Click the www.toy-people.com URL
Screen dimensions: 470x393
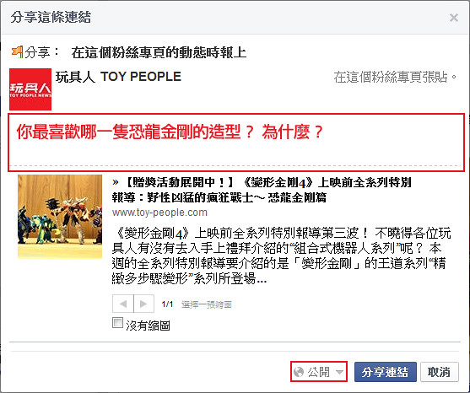point(159,213)
